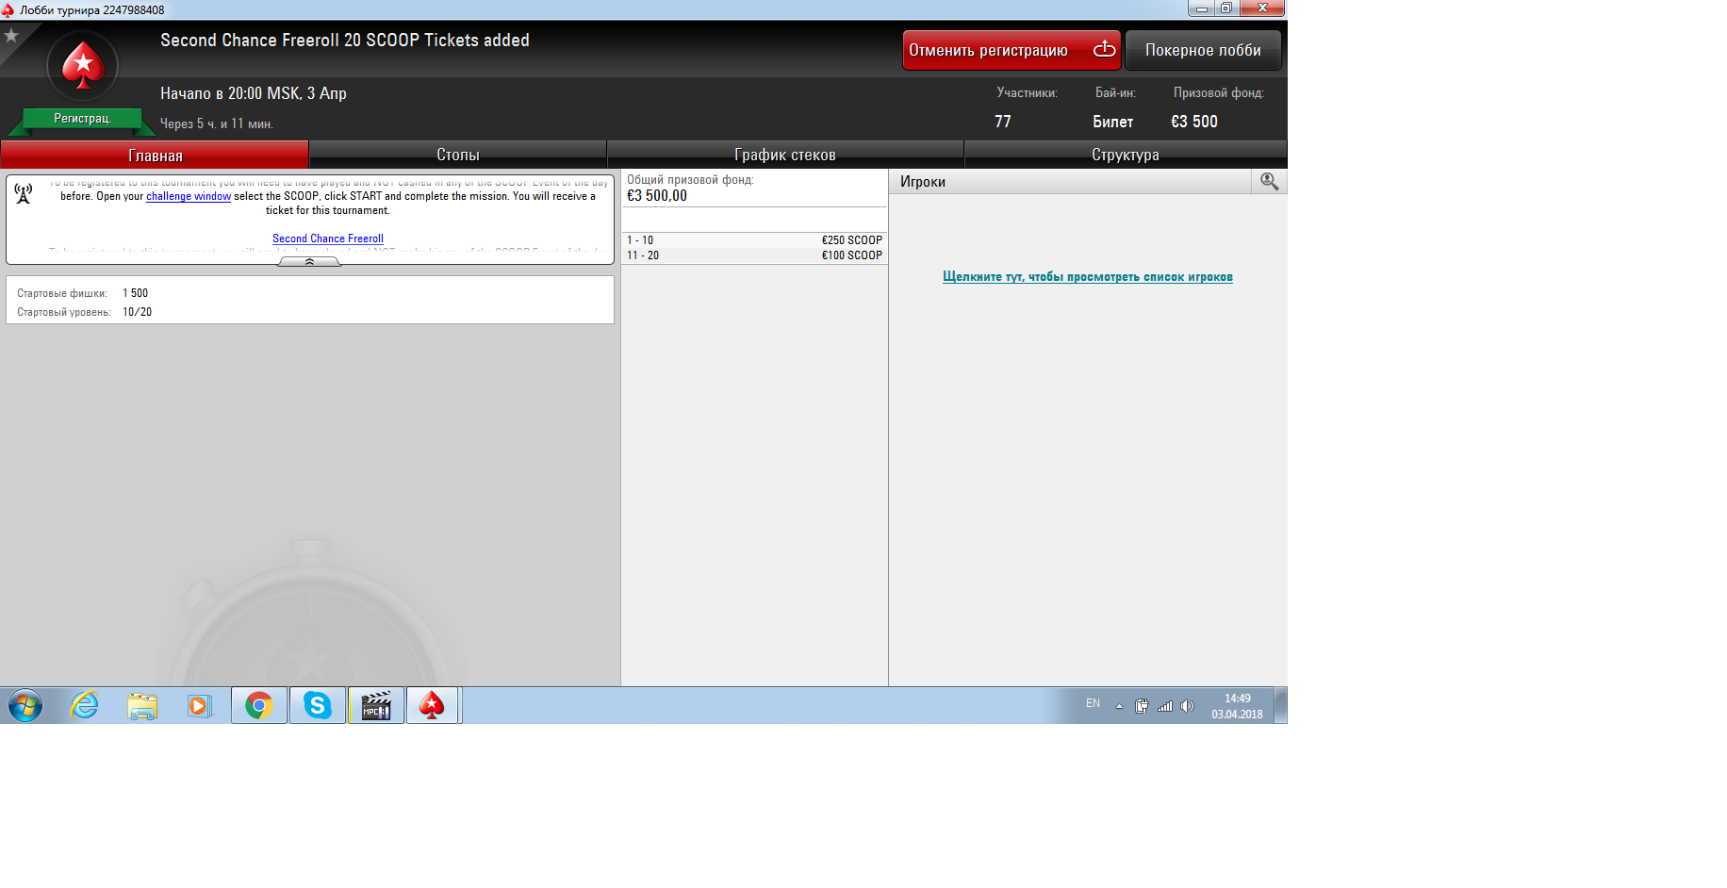Viewport: 1727px width, 888px height.
Task: Switch to MPC-HC player in taskbar
Action: pos(376,705)
